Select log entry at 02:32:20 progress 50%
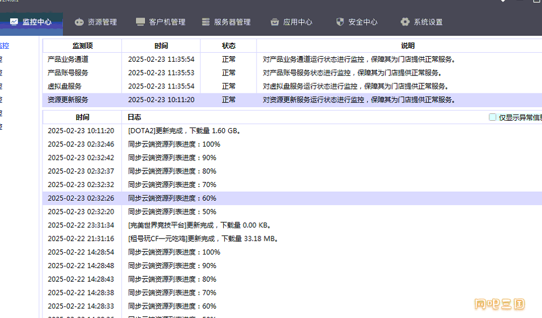Viewport: 542px width, 318px height. pyautogui.click(x=292, y=212)
